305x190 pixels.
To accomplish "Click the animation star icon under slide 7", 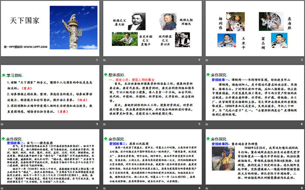I will tap(2, 188).
